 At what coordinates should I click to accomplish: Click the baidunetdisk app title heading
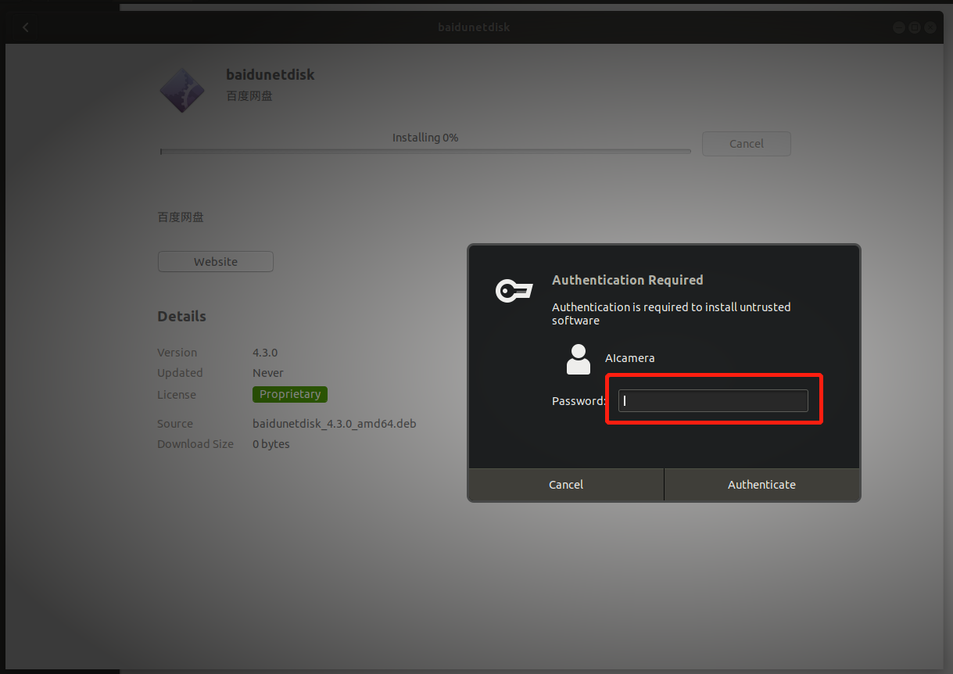coord(270,75)
